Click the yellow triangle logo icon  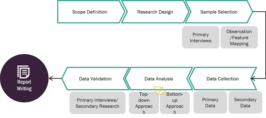coord(159,90)
